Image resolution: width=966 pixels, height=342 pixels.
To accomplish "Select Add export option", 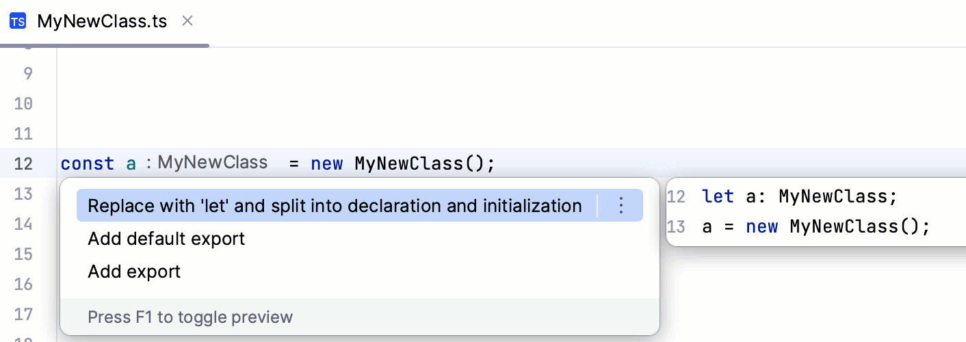I will coord(134,272).
